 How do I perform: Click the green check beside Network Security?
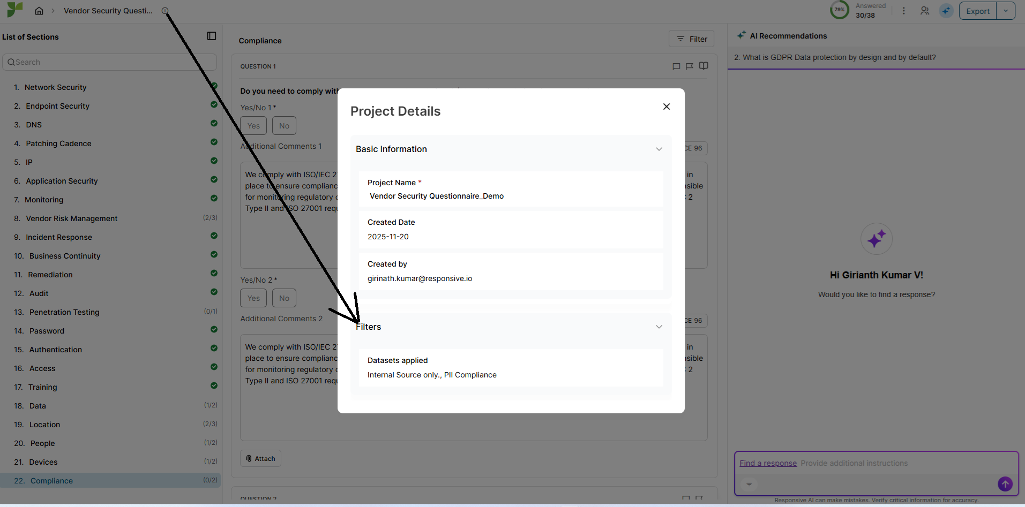point(214,86)
